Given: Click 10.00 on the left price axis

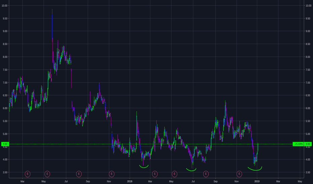Looking at the screenshot, I should point(4,6).
